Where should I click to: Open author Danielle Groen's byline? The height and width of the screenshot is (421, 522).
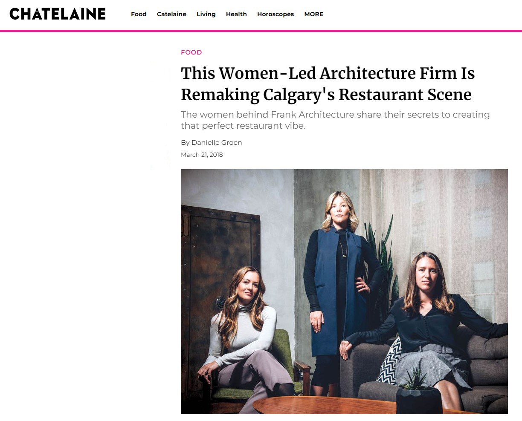(211, 142)
